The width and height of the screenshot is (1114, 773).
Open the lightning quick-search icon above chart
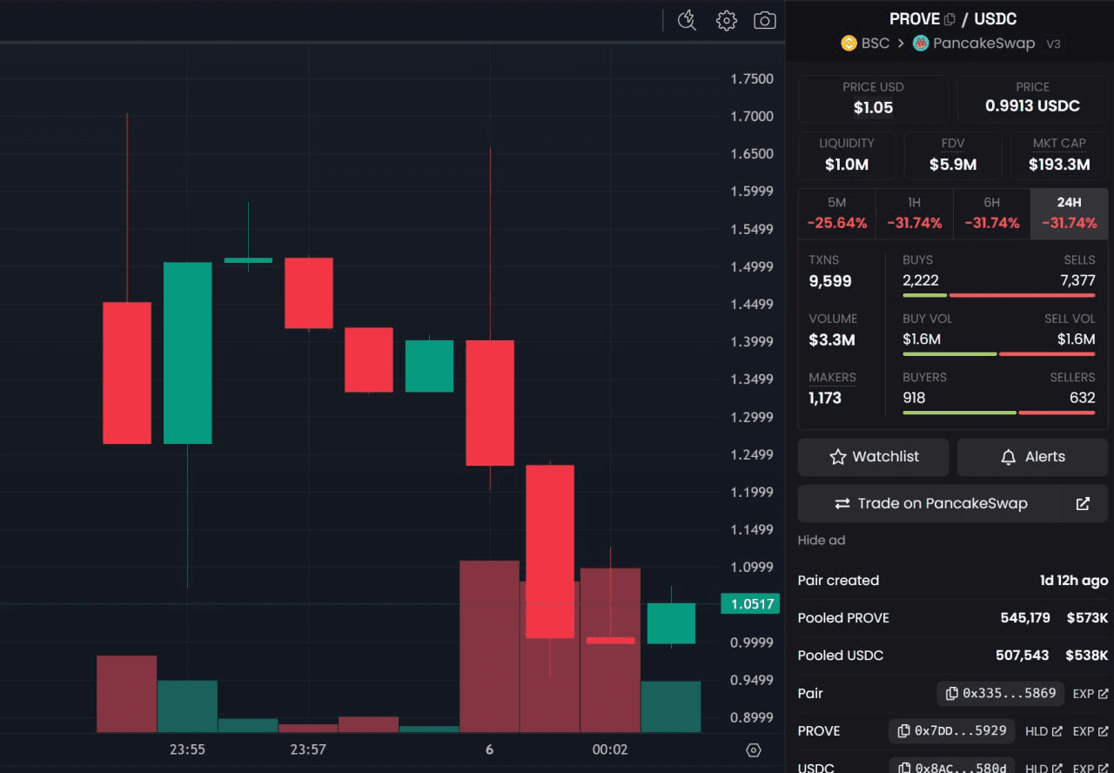click(x=687, y=21)
